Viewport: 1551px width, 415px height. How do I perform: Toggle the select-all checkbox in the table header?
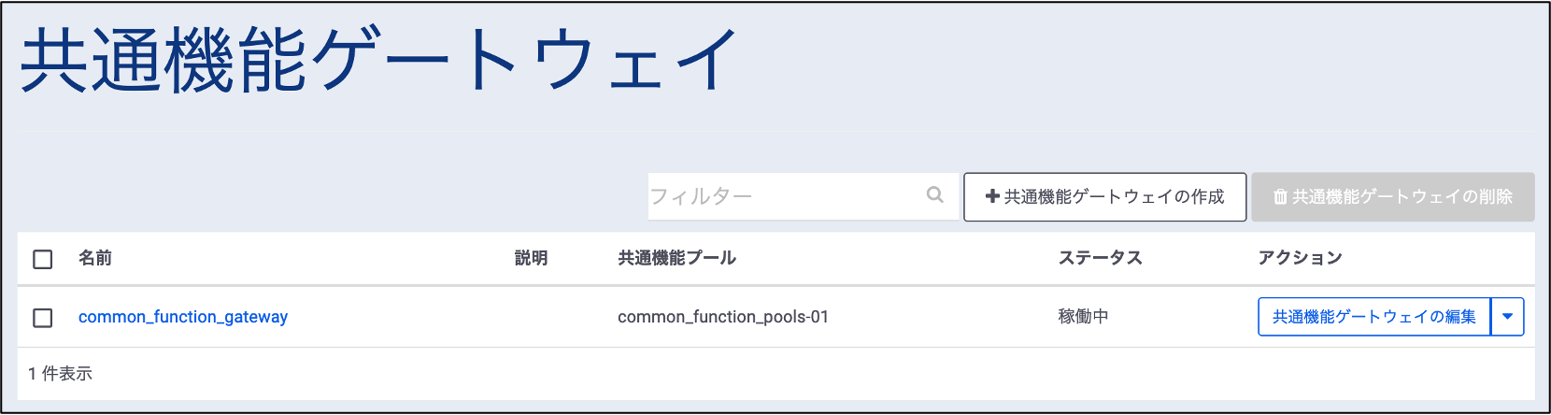click(43, 259)
